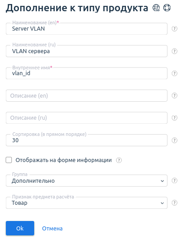Image resolution: width=188 pixels, height=239 pixels.
Task: Click the globe link icon beside the title
Action: tap(156, 8)
